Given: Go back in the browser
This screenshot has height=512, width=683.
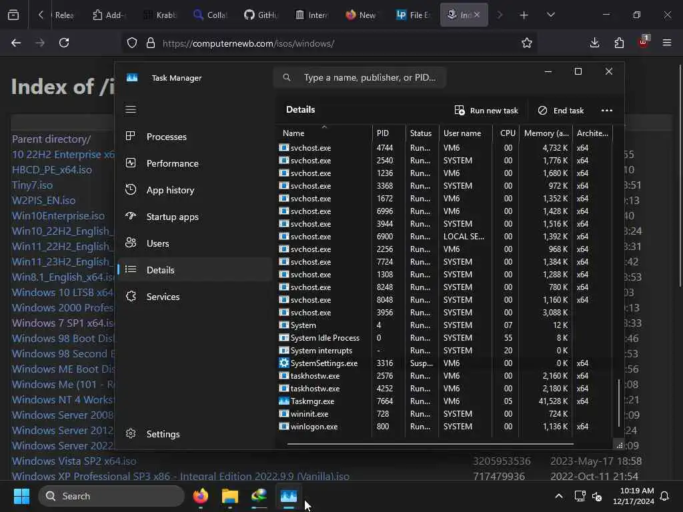Looking at the screenshot, I should [16, 43].
